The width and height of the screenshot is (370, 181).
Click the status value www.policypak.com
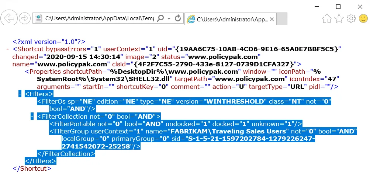[x=223, y=57]
